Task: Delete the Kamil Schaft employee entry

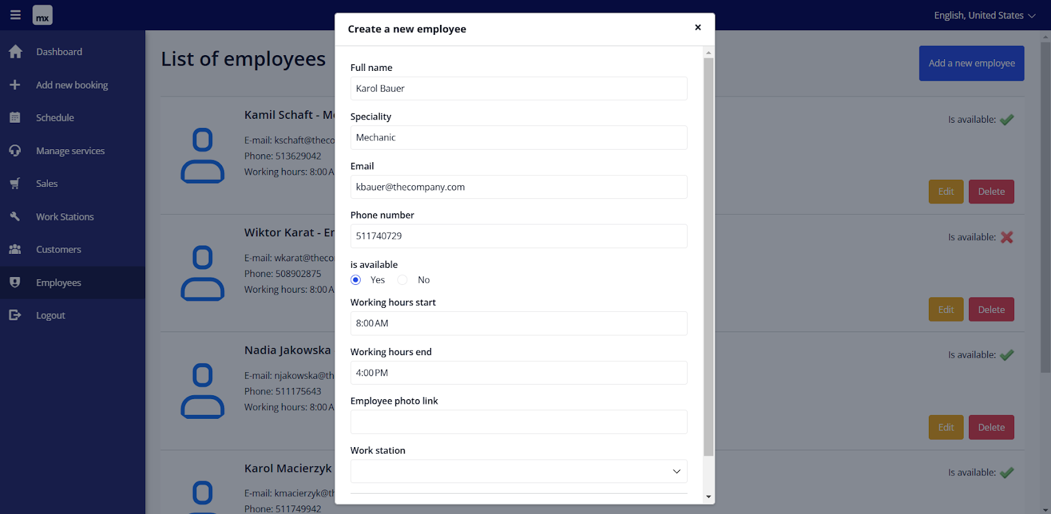Action: 991,192
